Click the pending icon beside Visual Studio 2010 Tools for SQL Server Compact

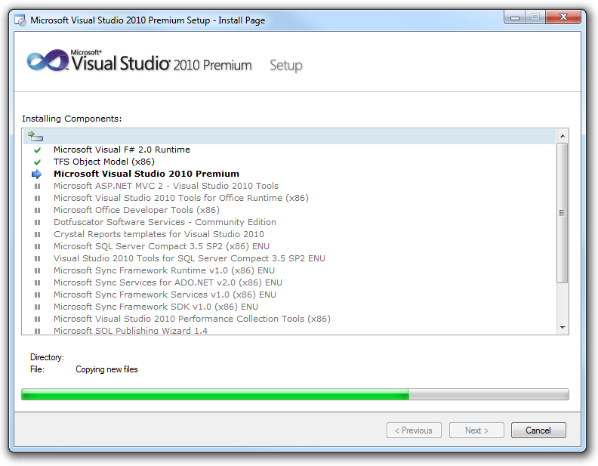[x=38, y=258]
